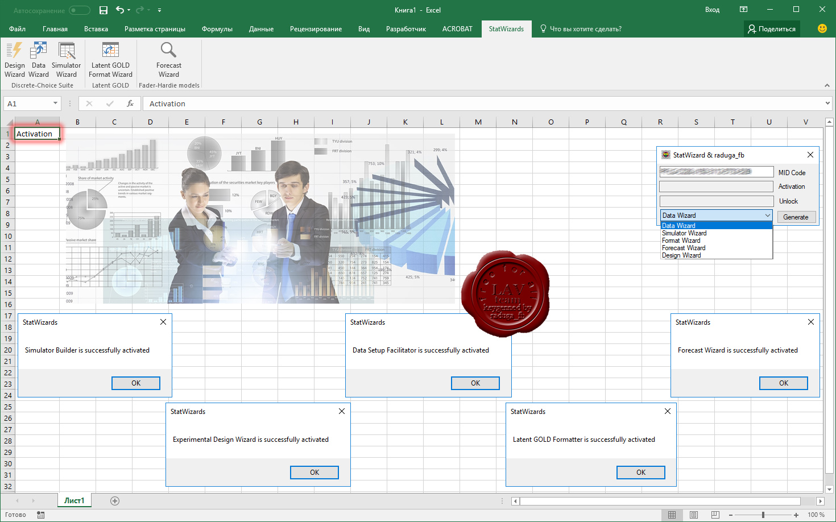The image size is (836, 522).
Task: OK the Simulator Builder activated message
Action: 136,383
